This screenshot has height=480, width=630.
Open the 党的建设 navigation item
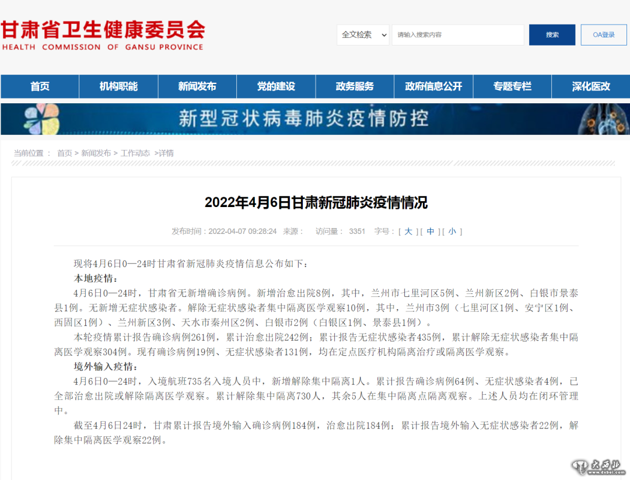click(x=276, y=86)
